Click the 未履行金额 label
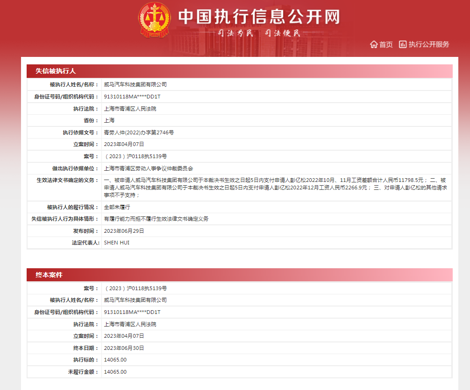470x390 pixels. (x=83, y=372)
